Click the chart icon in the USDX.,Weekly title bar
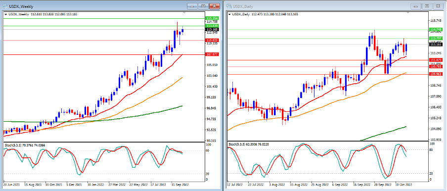 click(5, 6)
